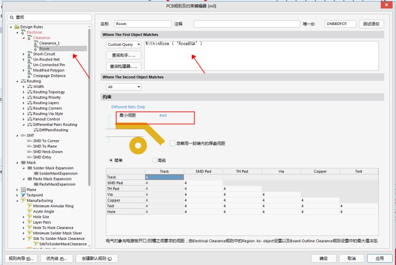Click the 应用 (Apply) button
This screenshot has width=396, height=265.
[380, 258]
